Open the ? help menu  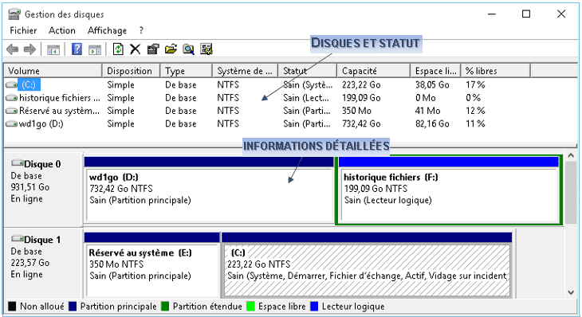(x=141, y=30)
